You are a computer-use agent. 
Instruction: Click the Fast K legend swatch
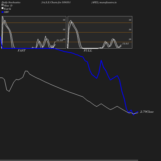(x=3, y=8)
